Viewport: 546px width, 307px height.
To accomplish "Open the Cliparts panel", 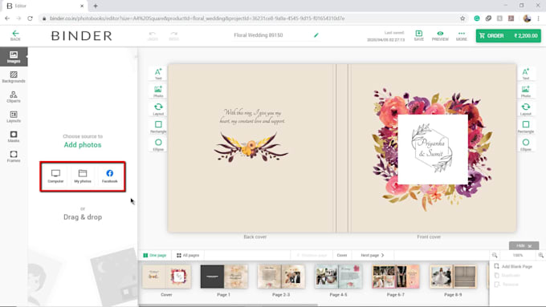I will pos(14,97).
